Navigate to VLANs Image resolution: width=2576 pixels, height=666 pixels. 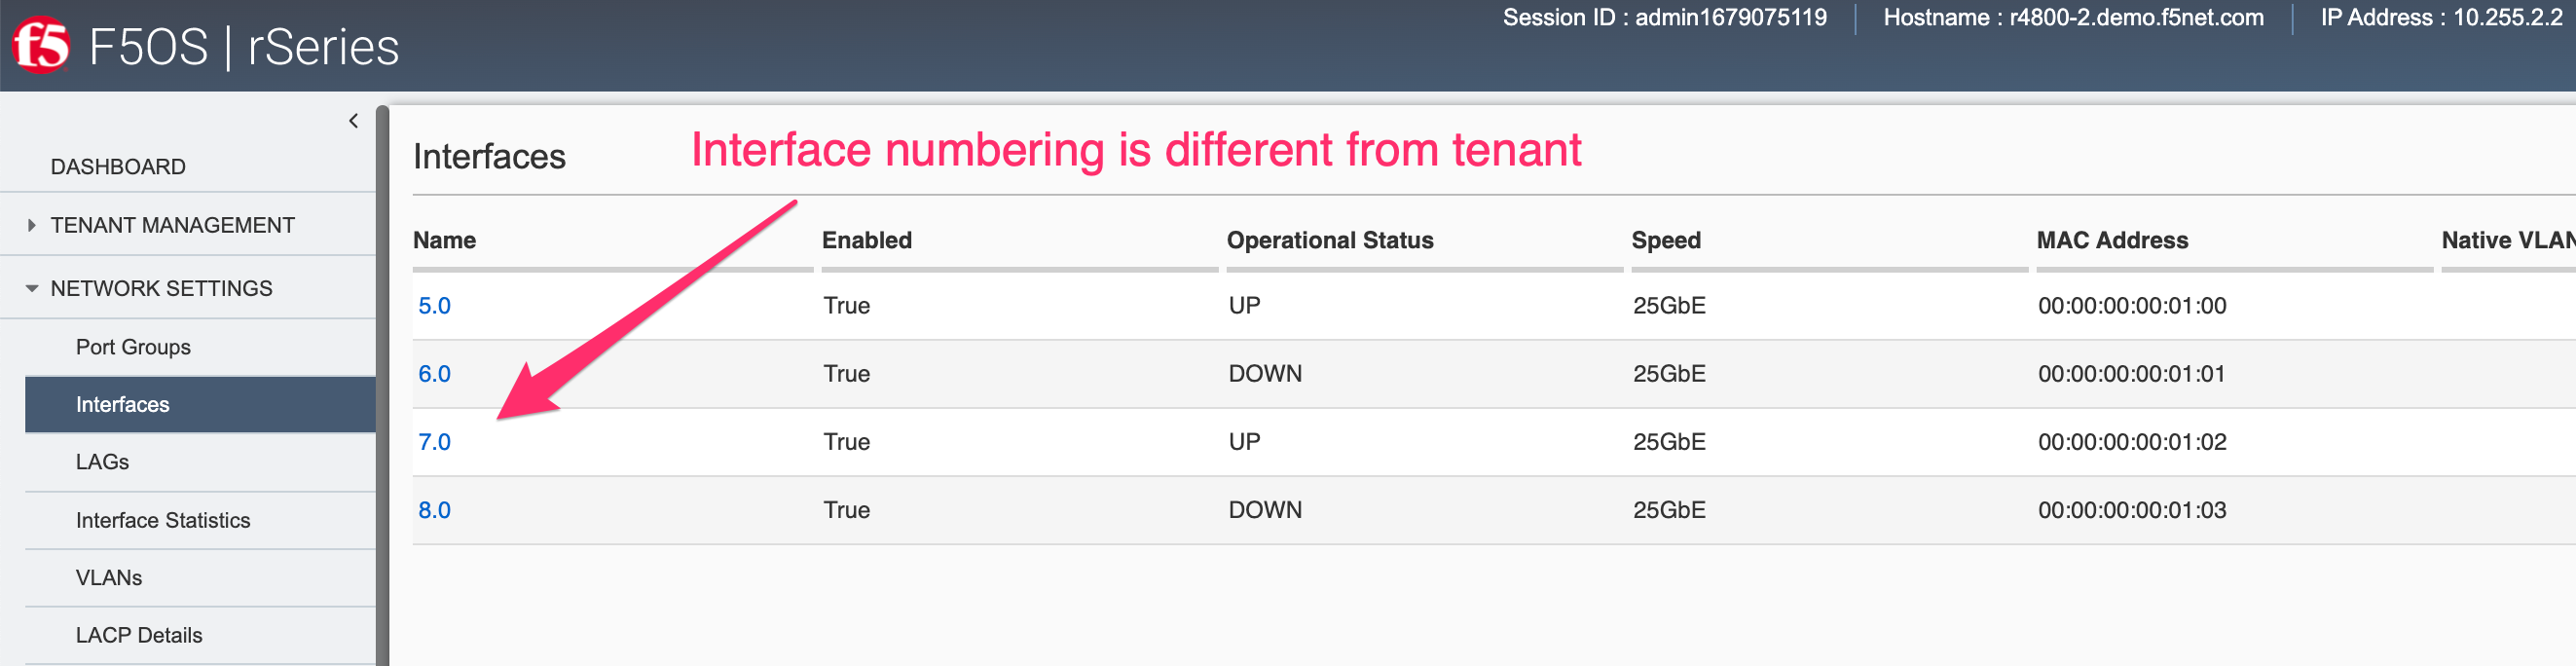[109, 578]
